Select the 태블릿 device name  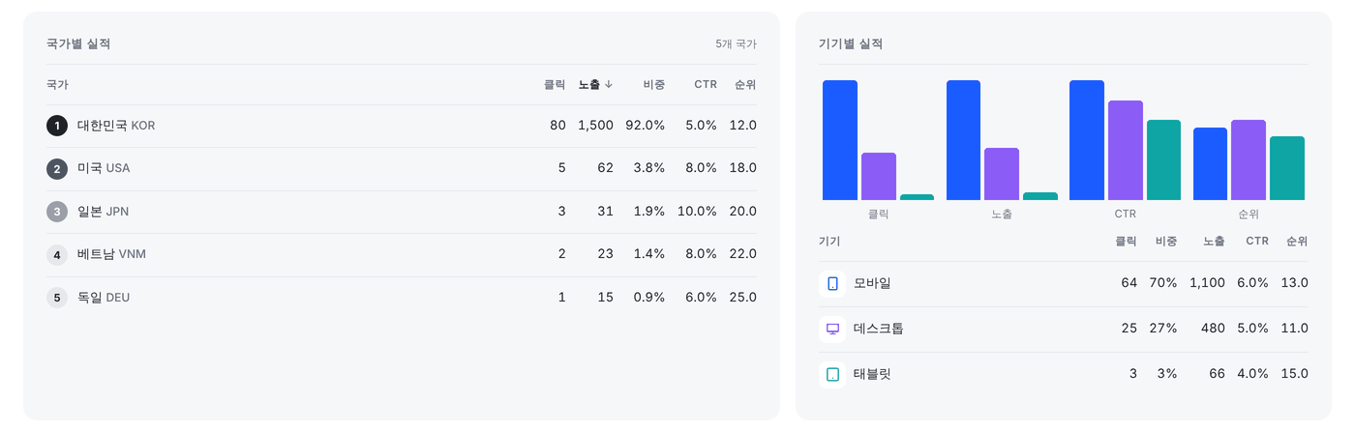(872, 374)
